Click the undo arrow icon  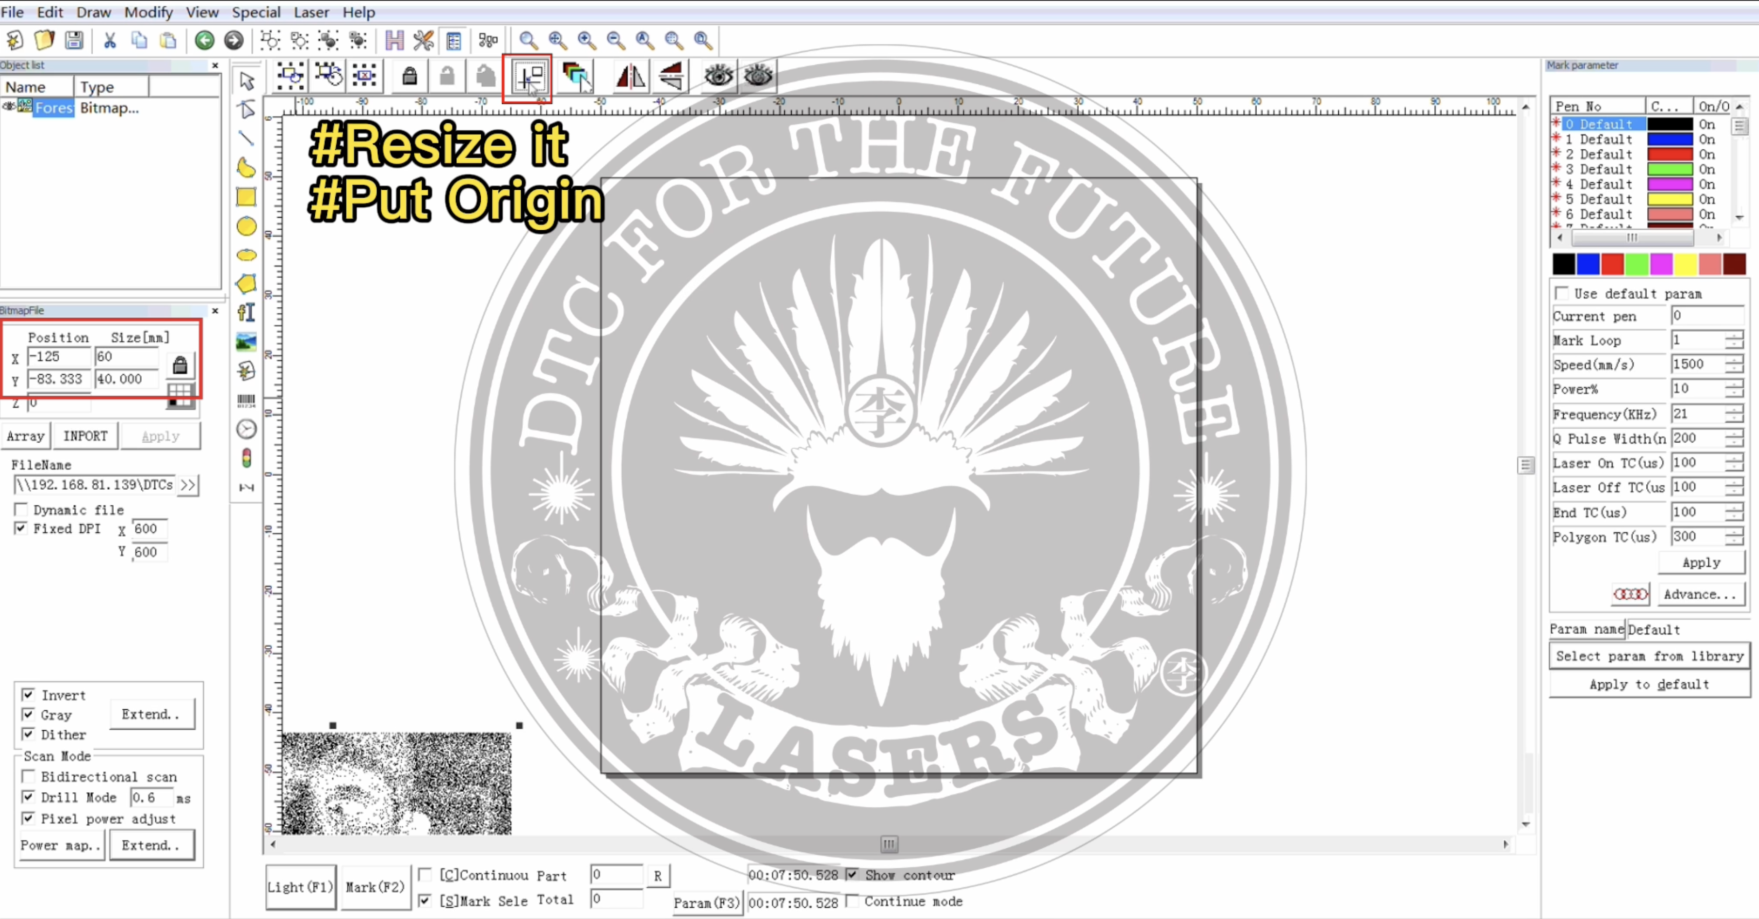pos(204,40)
